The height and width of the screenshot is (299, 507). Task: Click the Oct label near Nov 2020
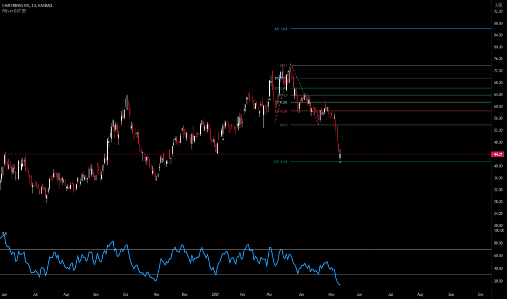(x=126, y=295)
